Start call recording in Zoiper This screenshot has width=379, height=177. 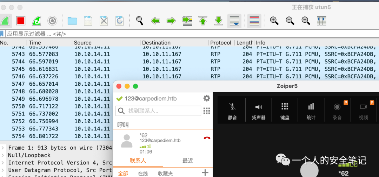point(337,111)
